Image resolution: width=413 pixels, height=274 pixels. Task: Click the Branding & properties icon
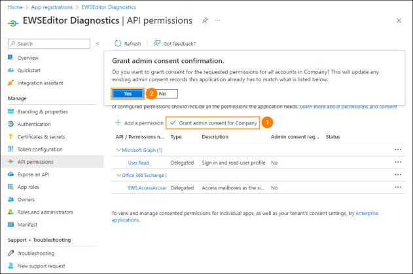point(10,111)
